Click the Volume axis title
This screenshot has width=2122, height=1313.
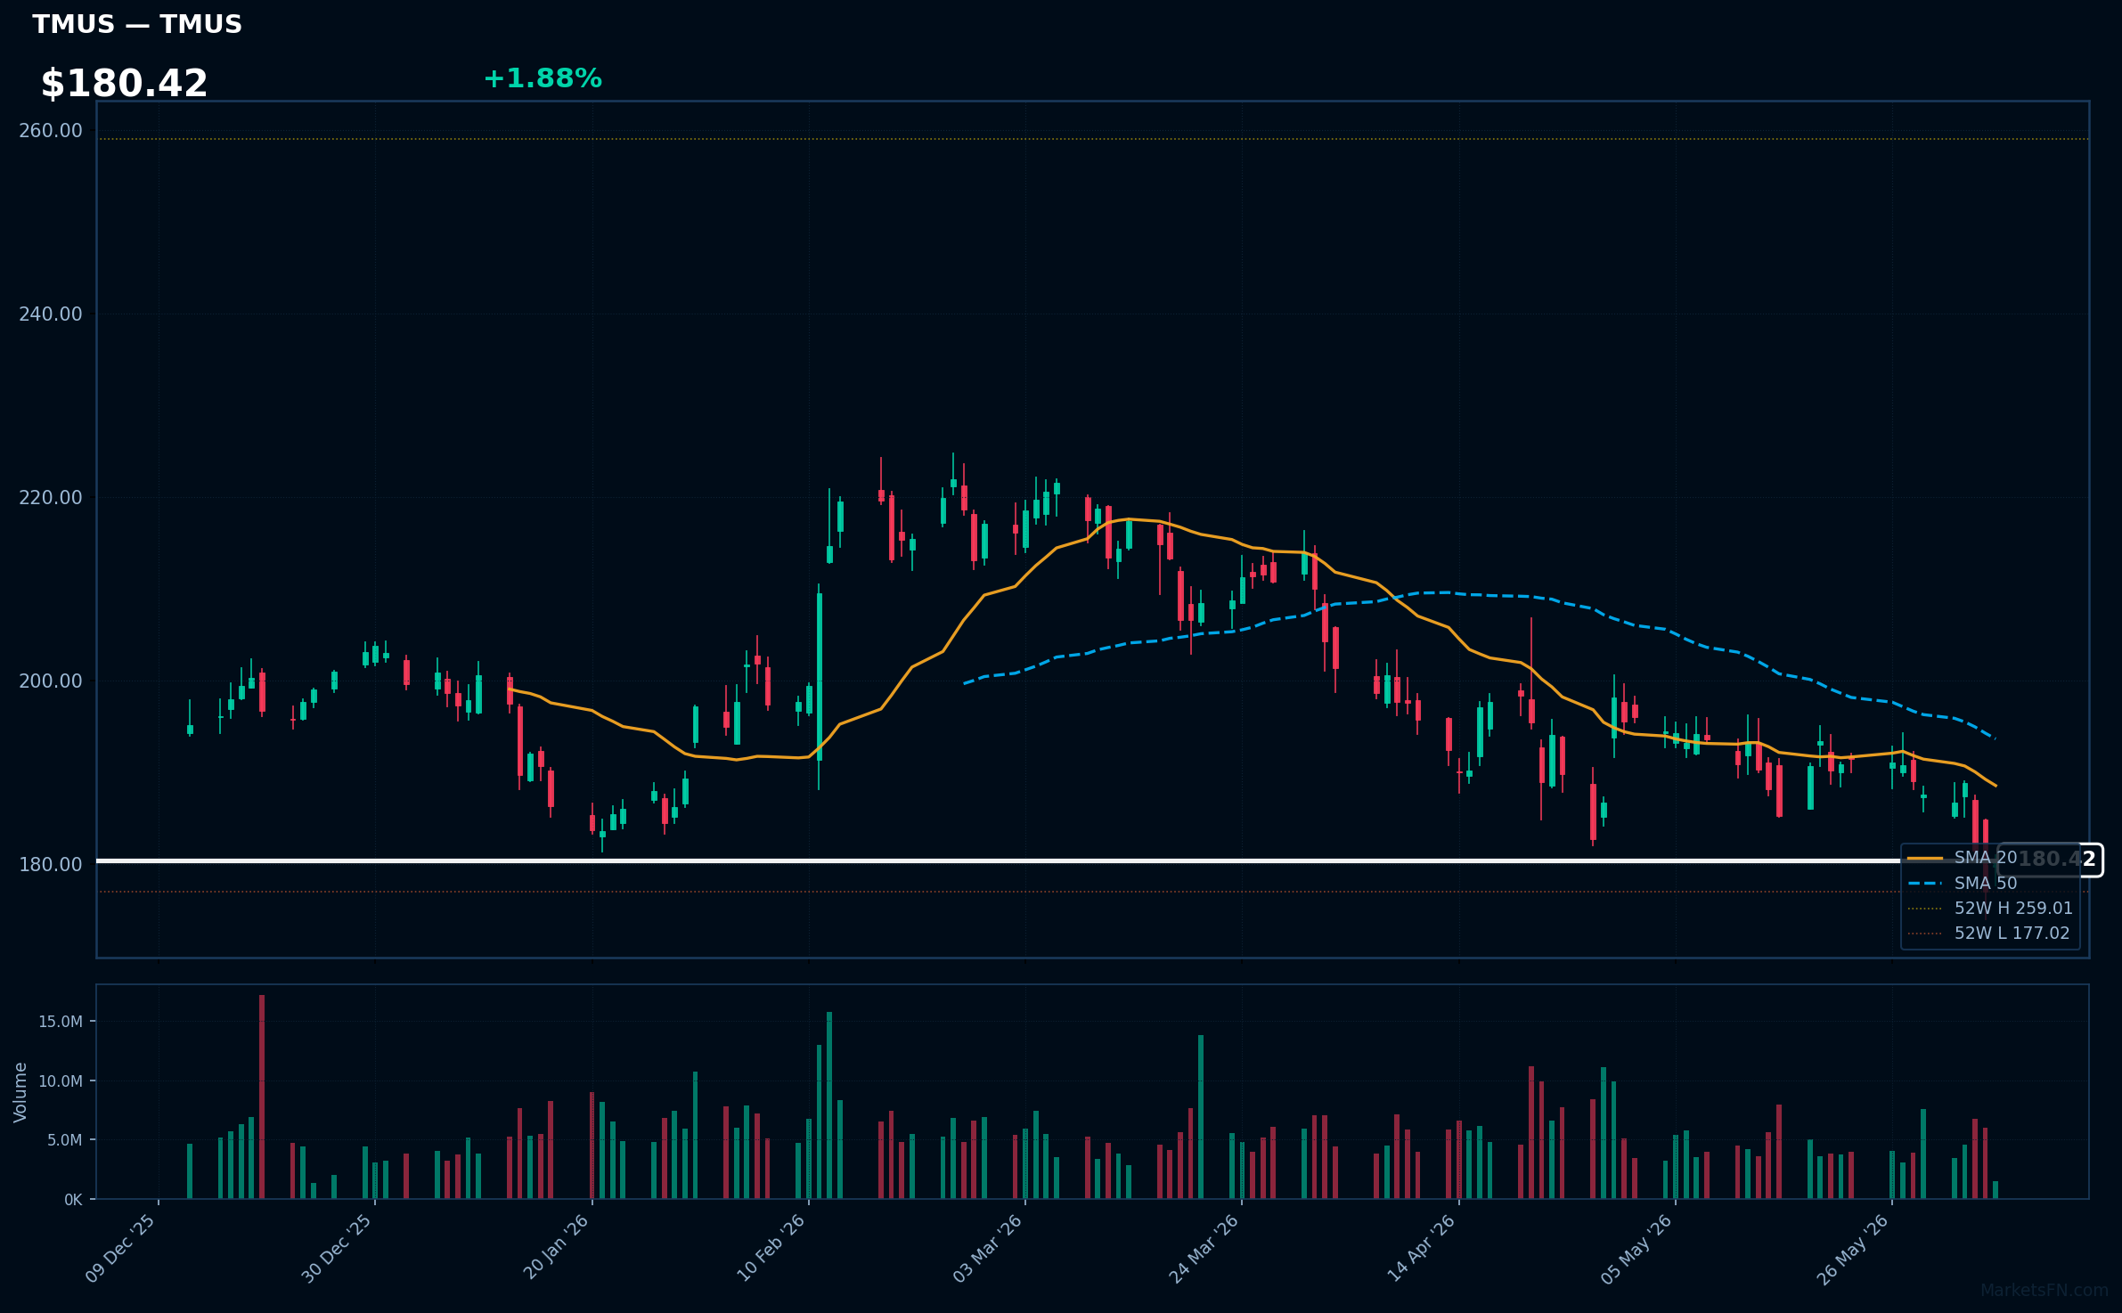pos(20,1092)
